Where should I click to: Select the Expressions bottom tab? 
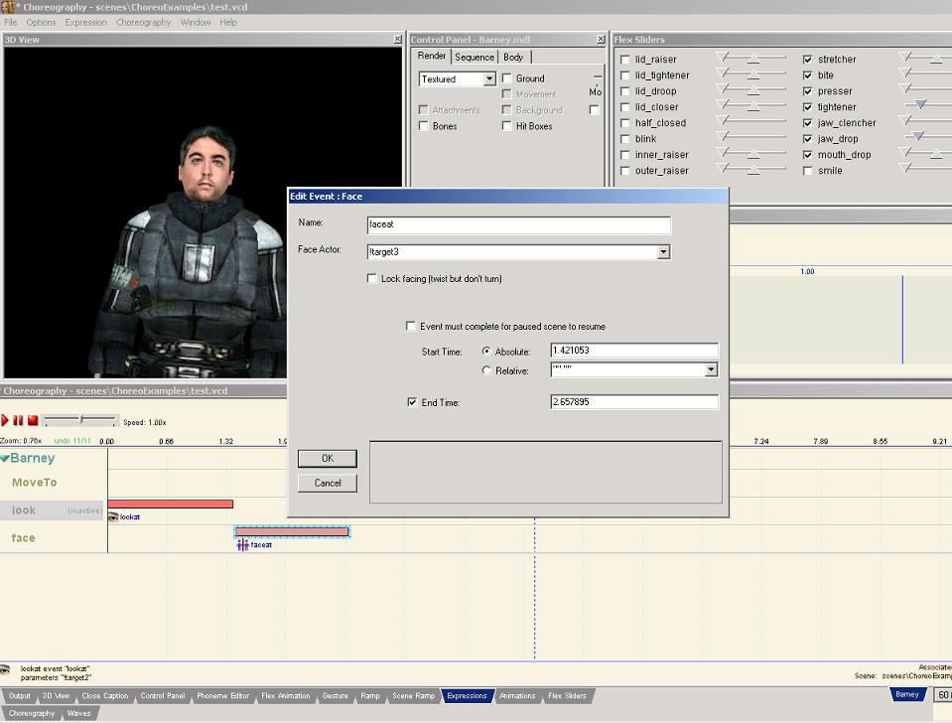coord(467,695)
